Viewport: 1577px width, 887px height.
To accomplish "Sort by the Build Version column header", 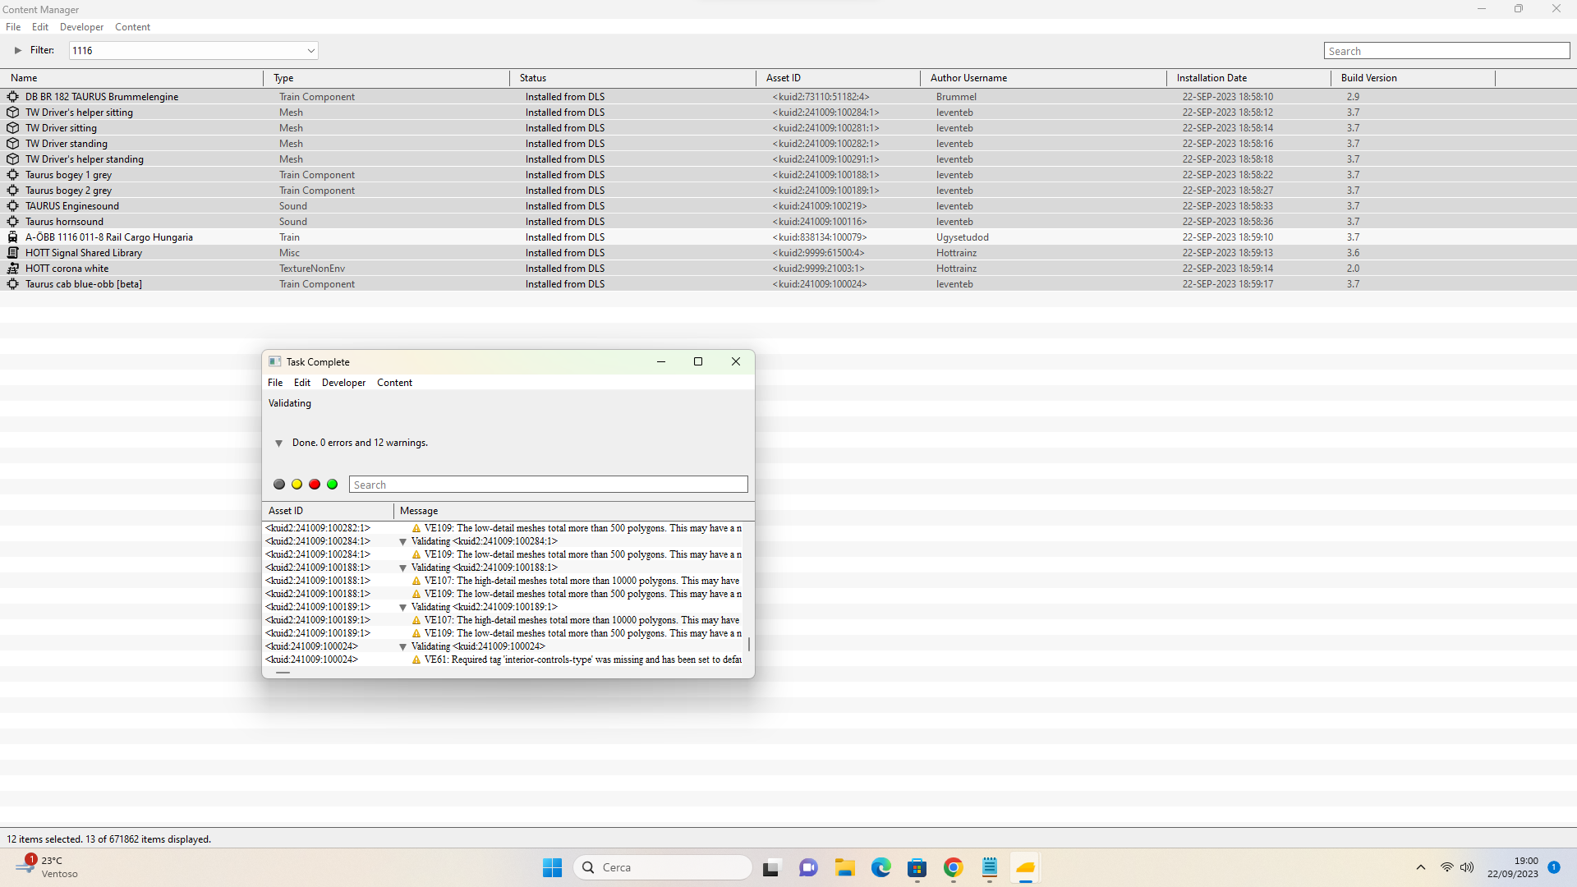I will [1413, 78].
